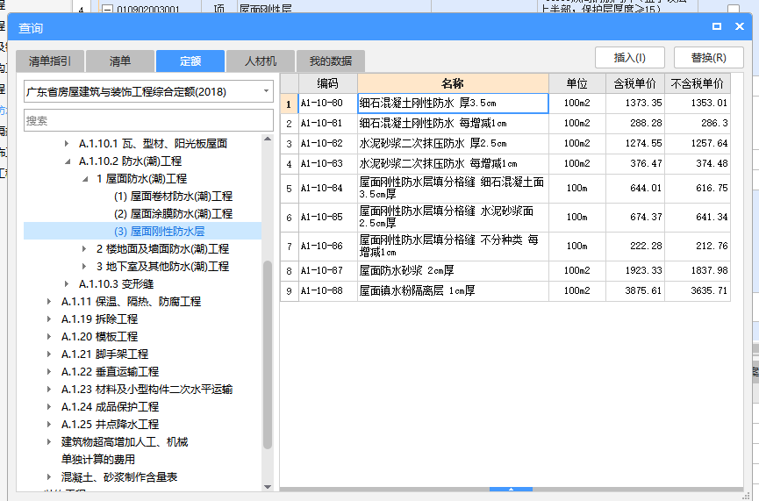Screen dimensions: 759x501
Task: Expand A.1.19 拆除工程 node
Action: click(x=49, y=319)
